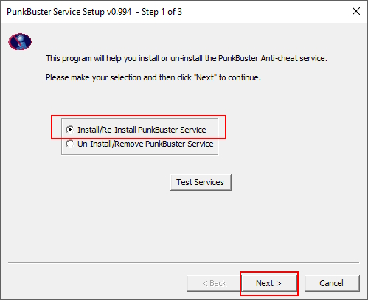The width and height of the screenshot is (368, 300).
Task: Cancel the PunkBuster setup wizard
Action: coord(332,283)
